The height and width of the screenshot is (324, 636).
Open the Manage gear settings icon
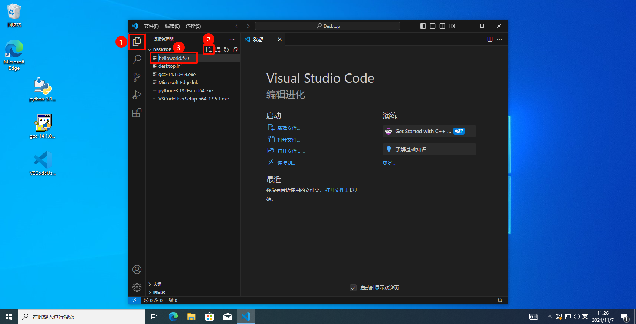pyautogui.click(x=137, y=287)
